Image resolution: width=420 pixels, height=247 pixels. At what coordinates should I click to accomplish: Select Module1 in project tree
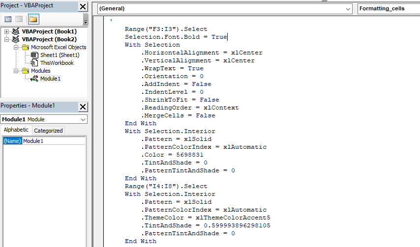click(x=50, y=79)
